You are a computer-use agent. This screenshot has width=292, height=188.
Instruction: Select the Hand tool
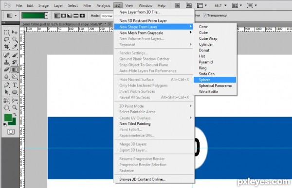click(7, 107)
